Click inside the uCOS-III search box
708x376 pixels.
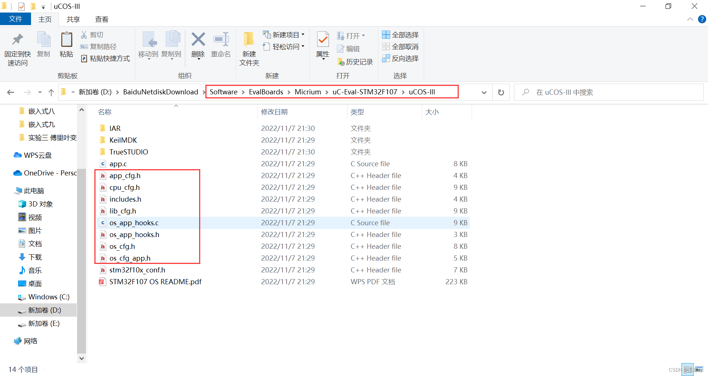pos(609,92)
